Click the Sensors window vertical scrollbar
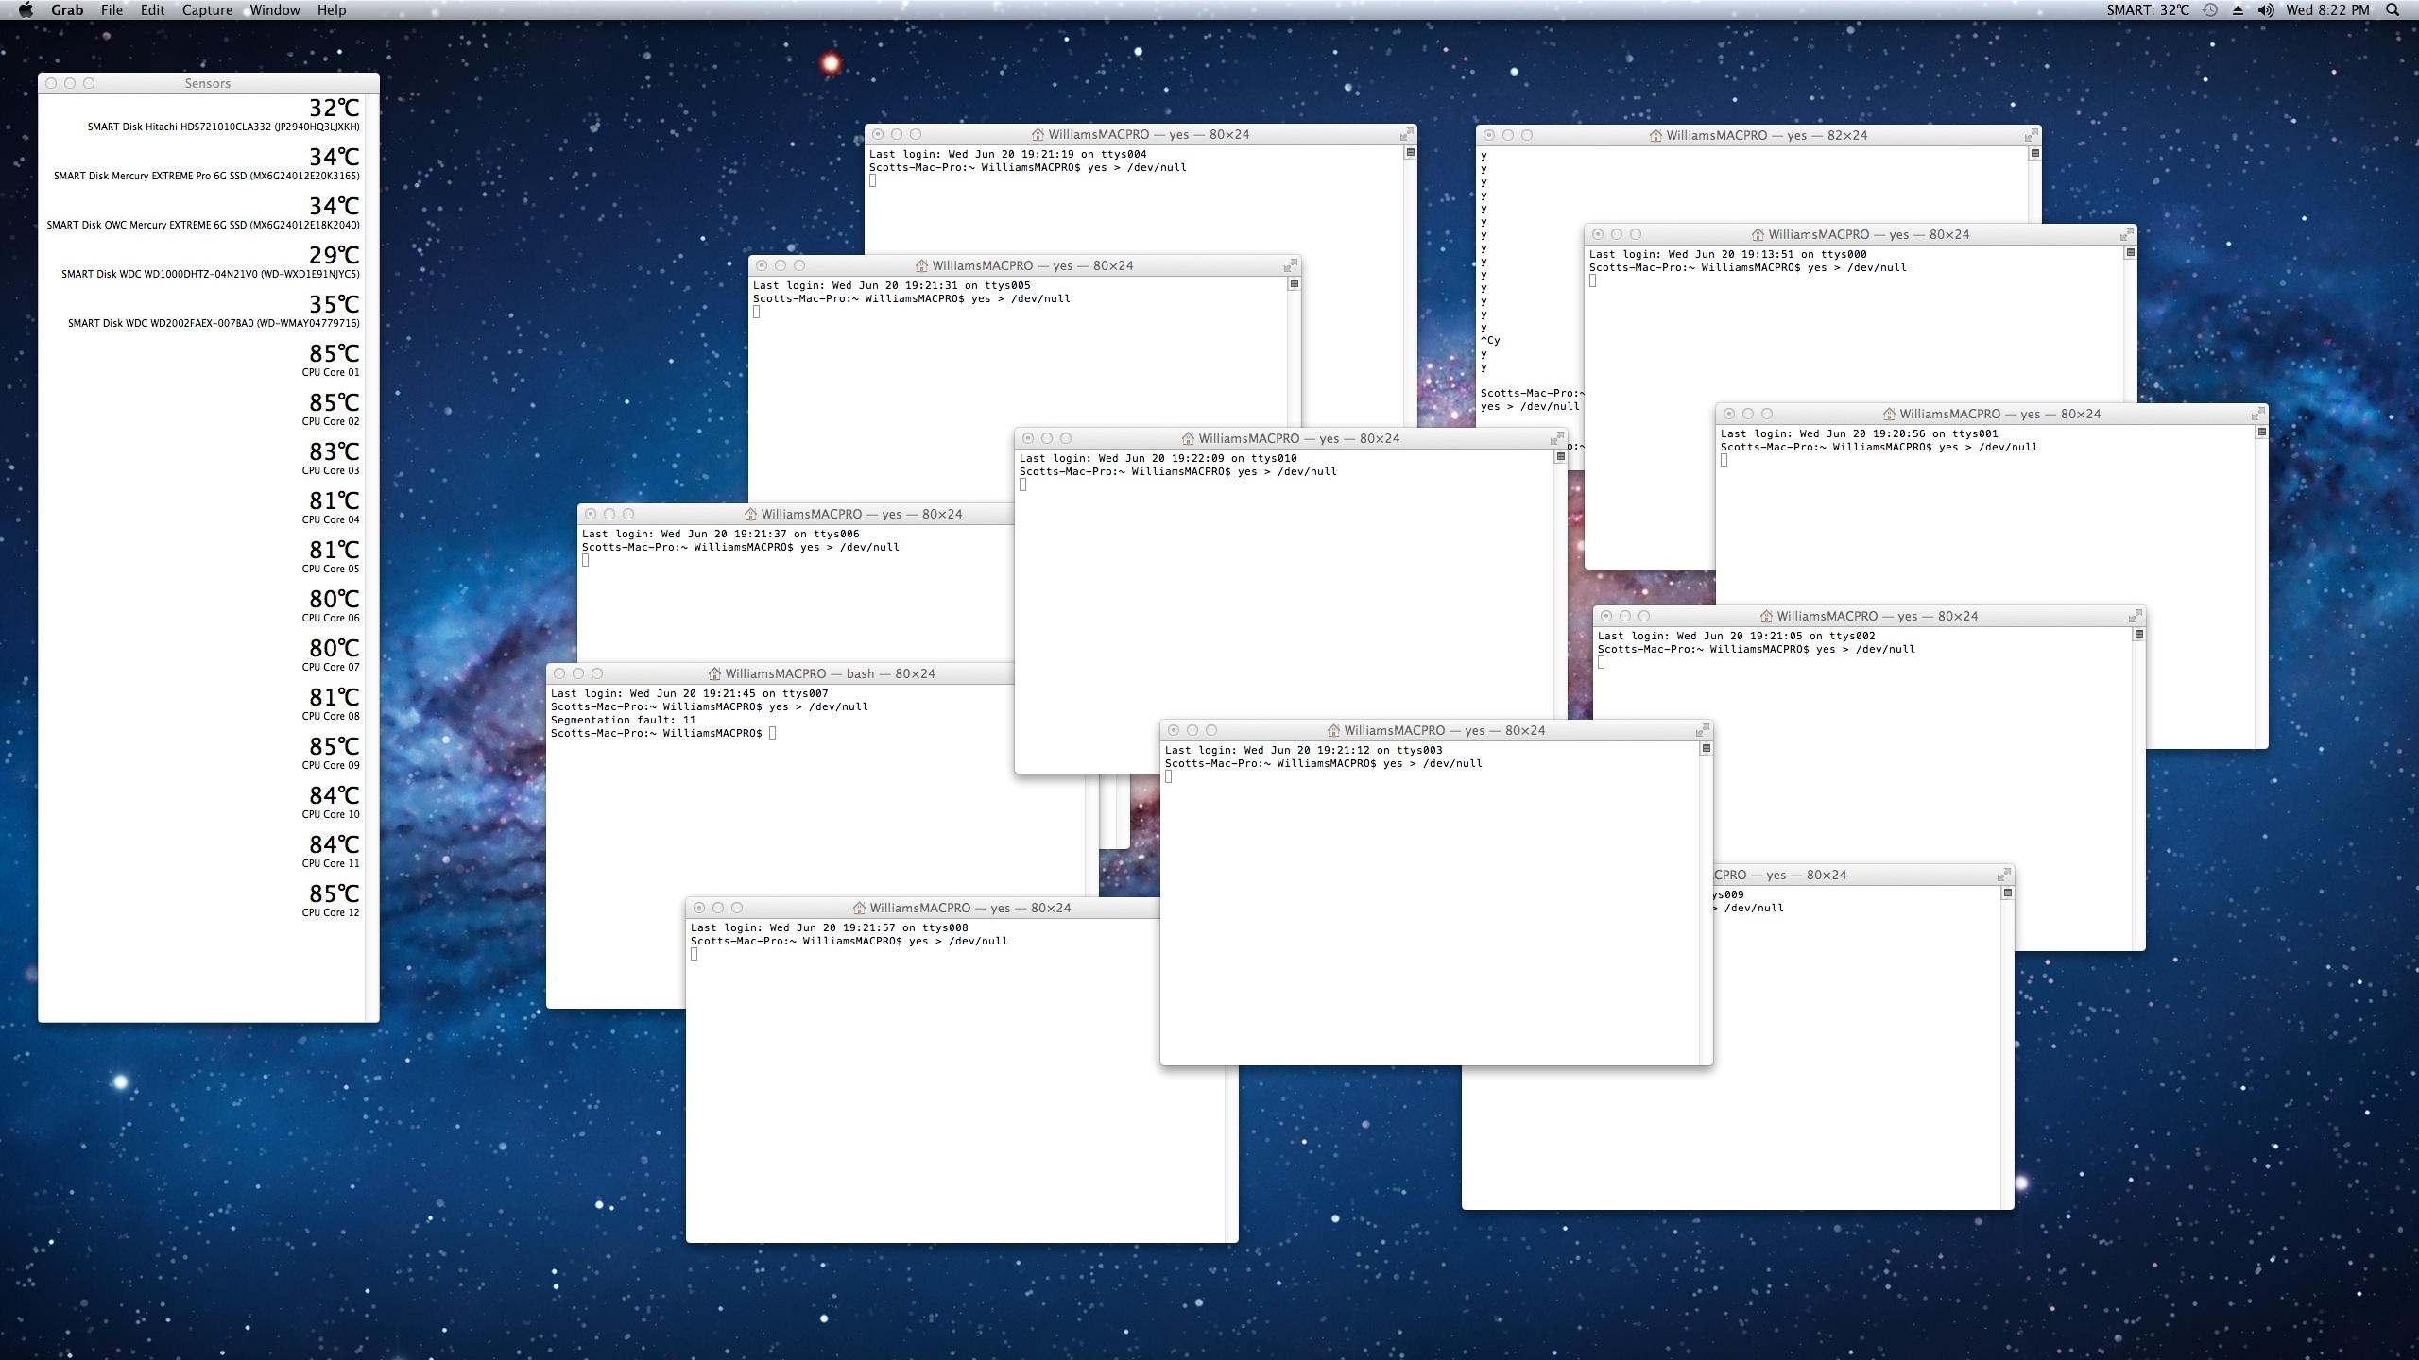 tap(371, 557)
